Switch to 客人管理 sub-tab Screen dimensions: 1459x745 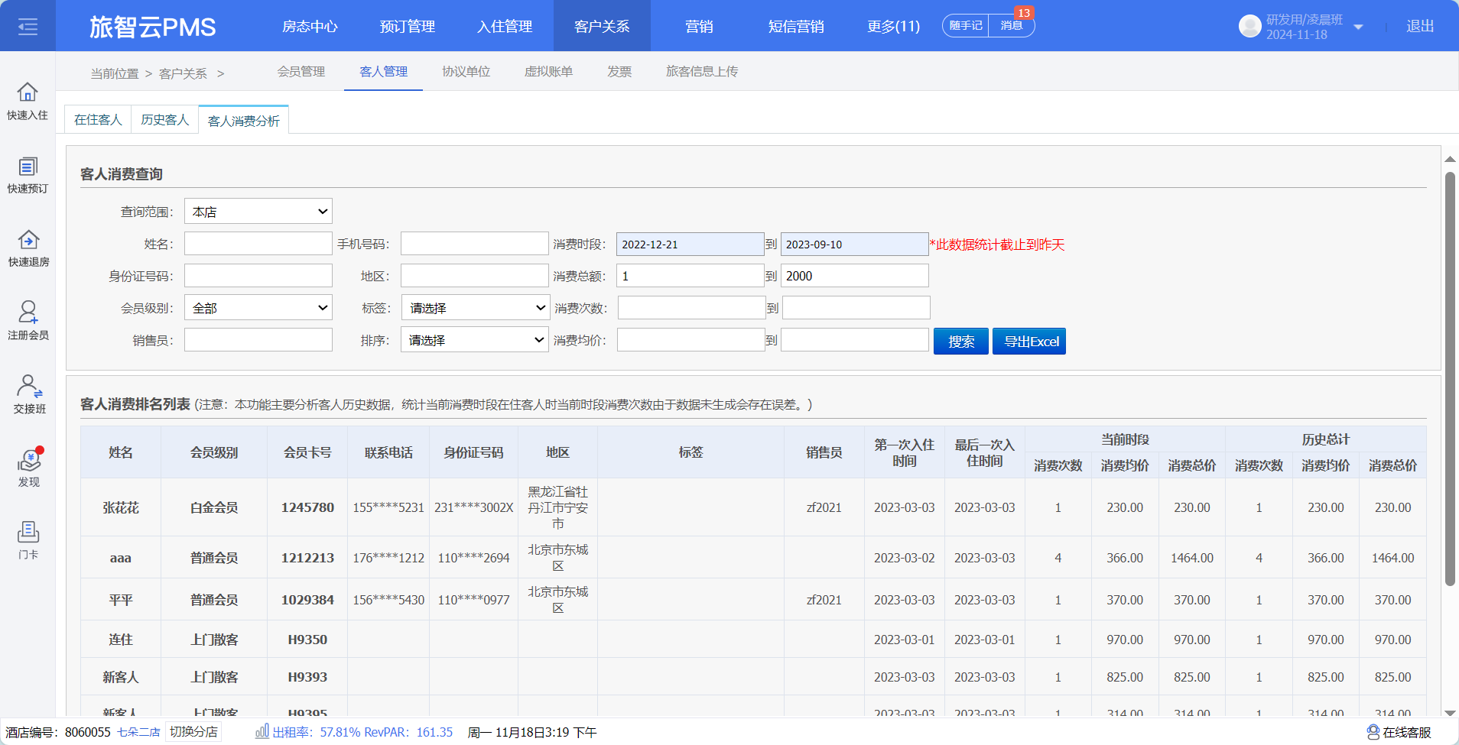pos(383,71)
